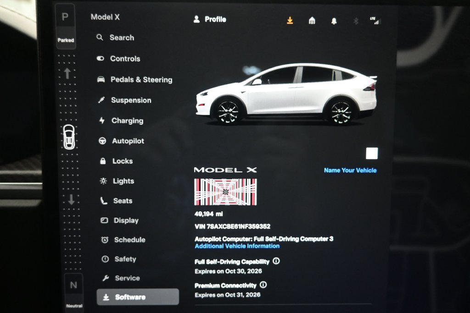Open notifications via the bell icon
This screenshot has height=313, width=470.
click(334, 21)
